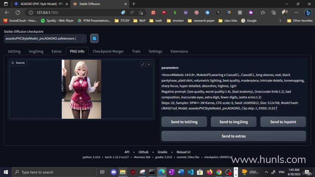
Task: Open the Github footer link
Action: (x=143, y=152)
